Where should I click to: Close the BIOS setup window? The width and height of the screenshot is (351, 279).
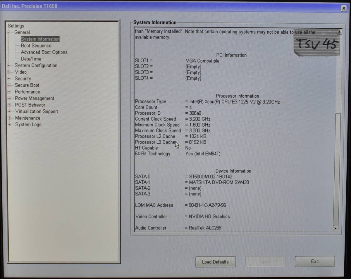click(x=344, y=8)
